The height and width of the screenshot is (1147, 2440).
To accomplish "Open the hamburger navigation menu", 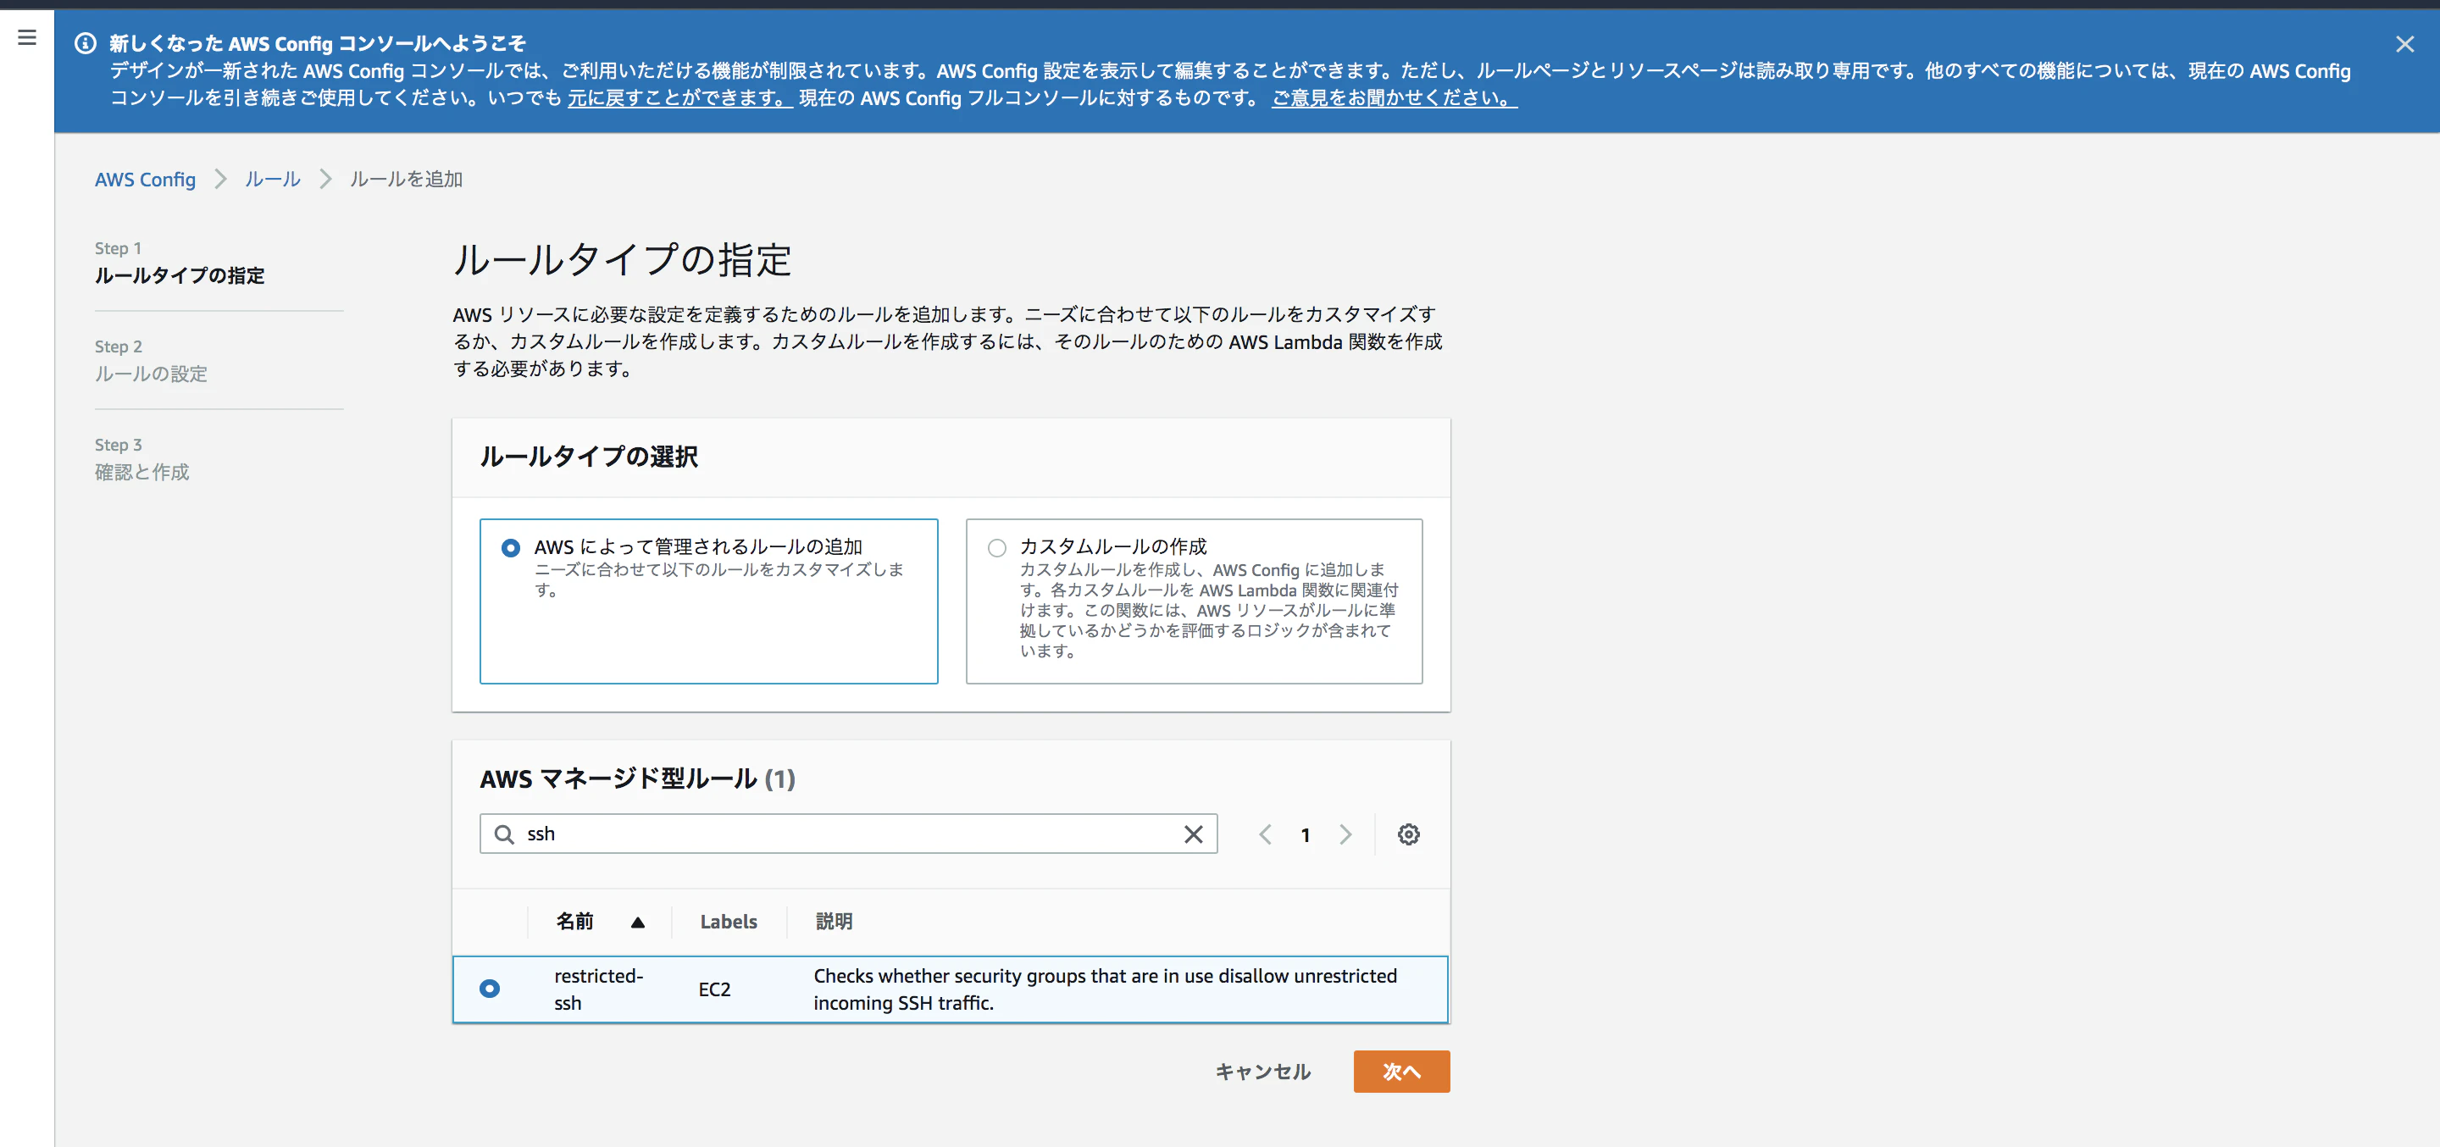I will tap(26, 38).
